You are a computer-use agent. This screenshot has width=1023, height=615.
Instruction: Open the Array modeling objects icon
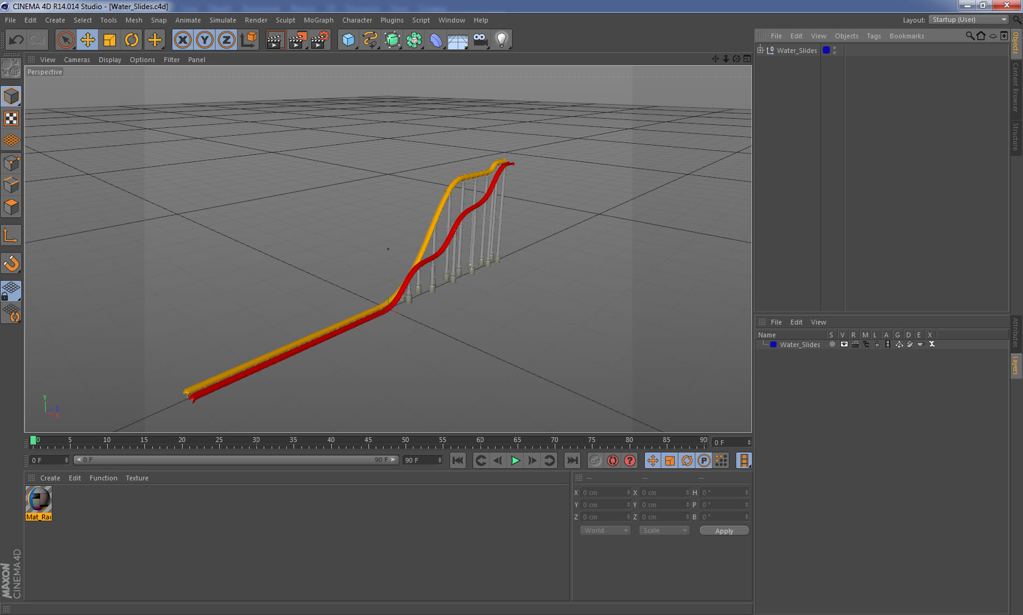click(414, 40)
